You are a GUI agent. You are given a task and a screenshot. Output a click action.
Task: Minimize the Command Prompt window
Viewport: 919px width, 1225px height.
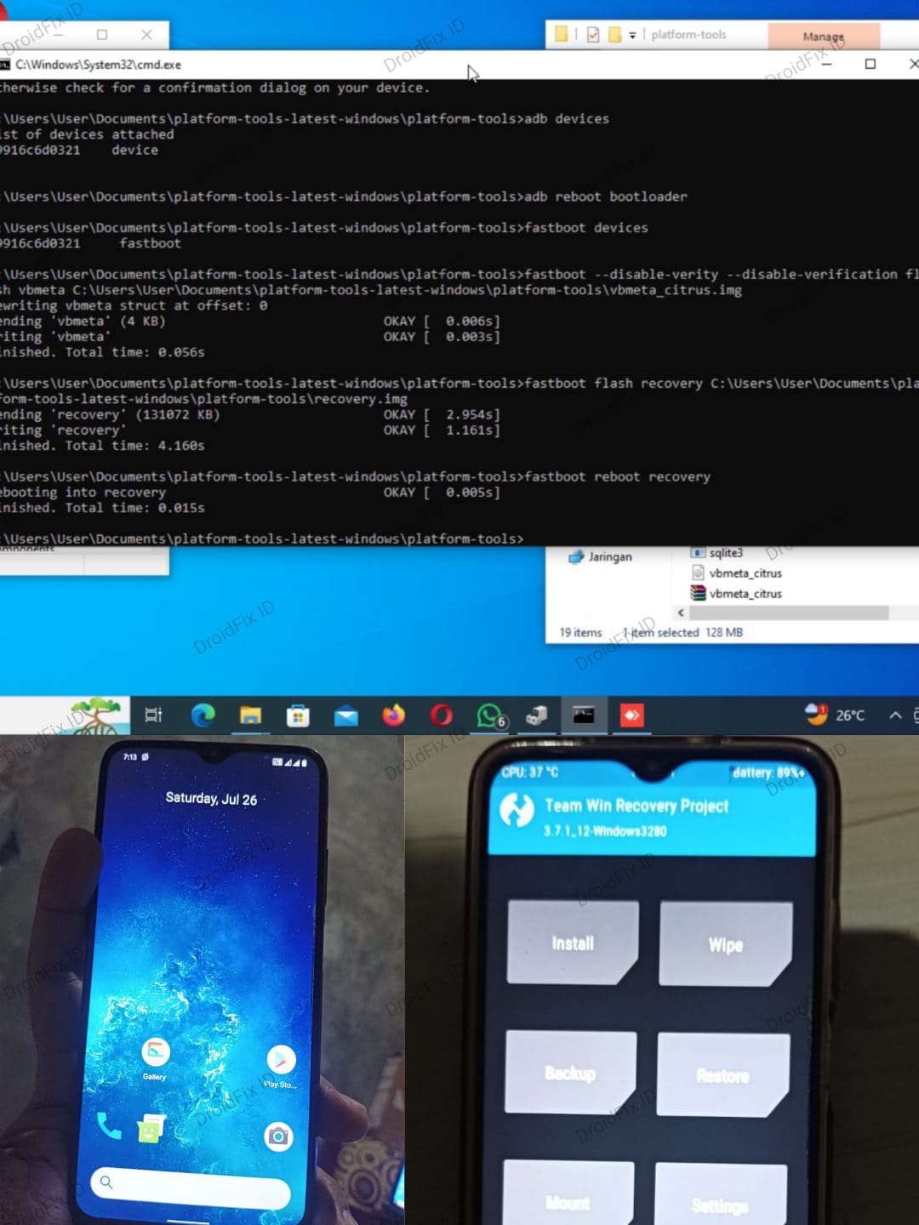pos(826,64)
